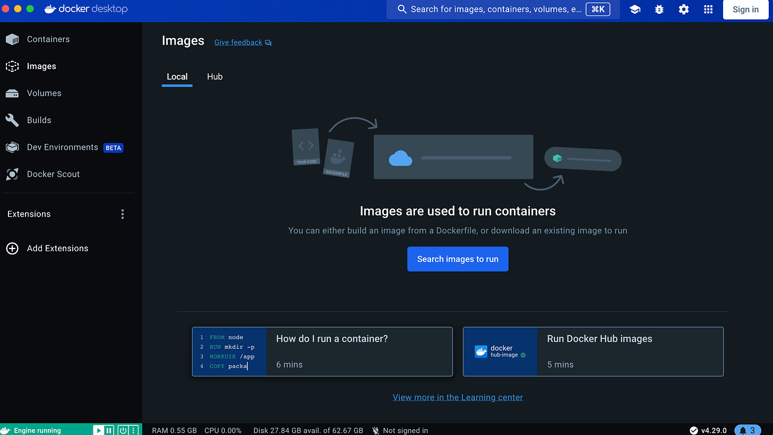Open the Containers menu item label
Viewport: 773px width, 435px height.
48,39
